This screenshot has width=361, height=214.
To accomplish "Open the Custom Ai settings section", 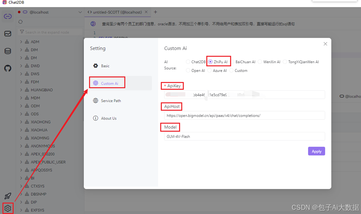I will click(x=121, y=83).
